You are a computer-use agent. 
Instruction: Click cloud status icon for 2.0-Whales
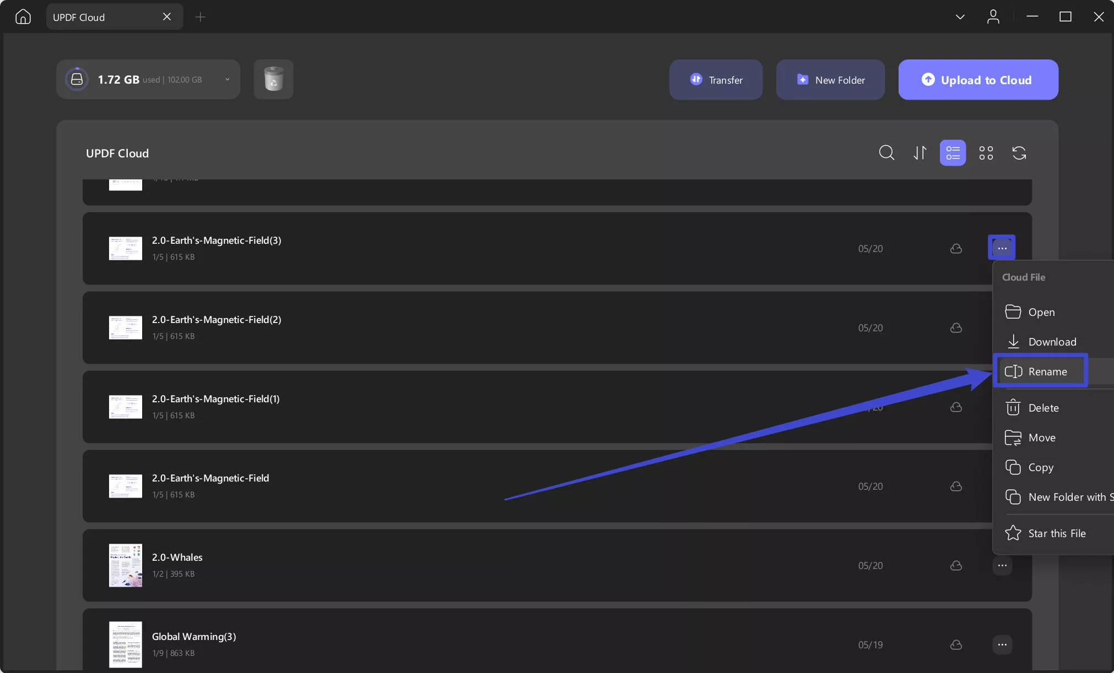pyautogui.click(x=956, y=566)
